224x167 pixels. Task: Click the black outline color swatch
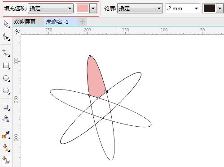(x=209, y=9)
